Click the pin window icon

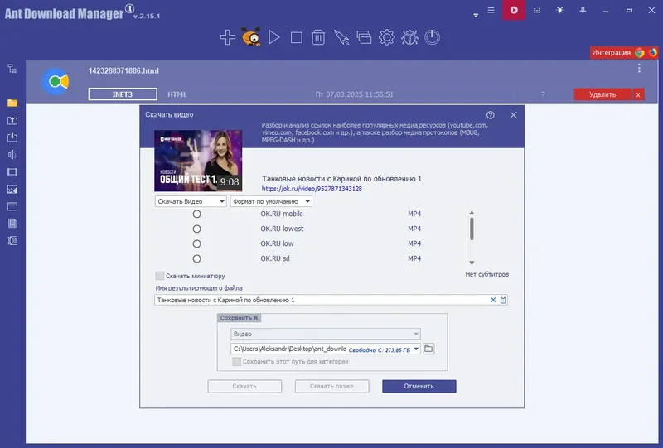(583, 10)
